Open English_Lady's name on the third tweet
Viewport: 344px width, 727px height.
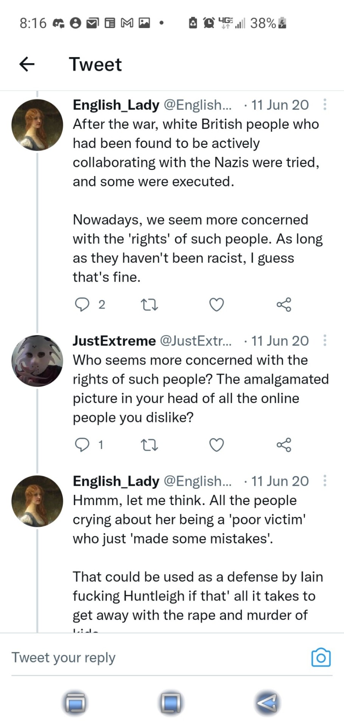tap(116, 481)
